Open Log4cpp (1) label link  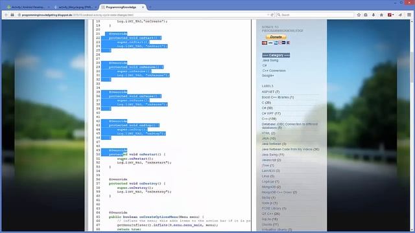[x=270, y=181]
